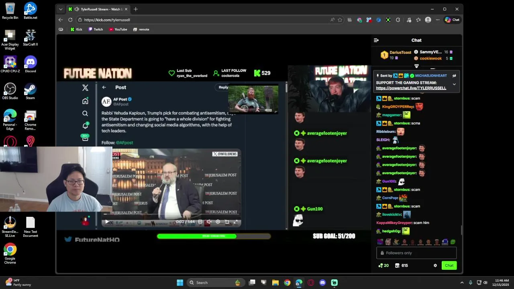Toggle Read aloud icon in address bar
The image size is (514, 289).
pos(332,20)
